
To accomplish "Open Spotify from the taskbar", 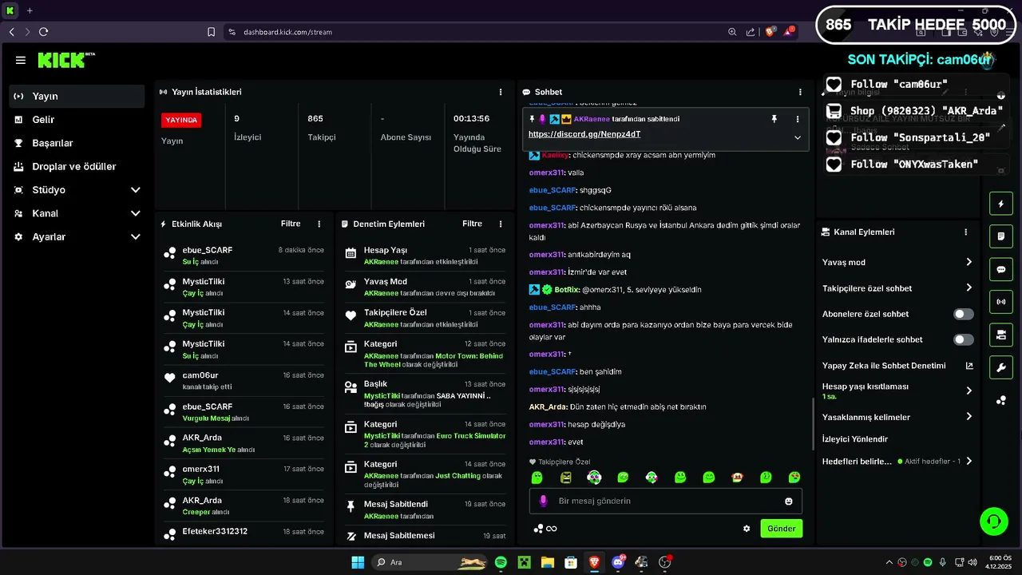I will click(x=501, y=562).
